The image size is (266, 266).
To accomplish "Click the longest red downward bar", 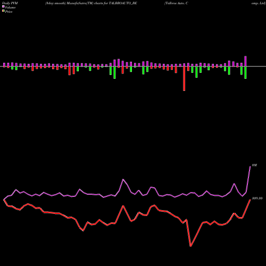I will 184,79.
